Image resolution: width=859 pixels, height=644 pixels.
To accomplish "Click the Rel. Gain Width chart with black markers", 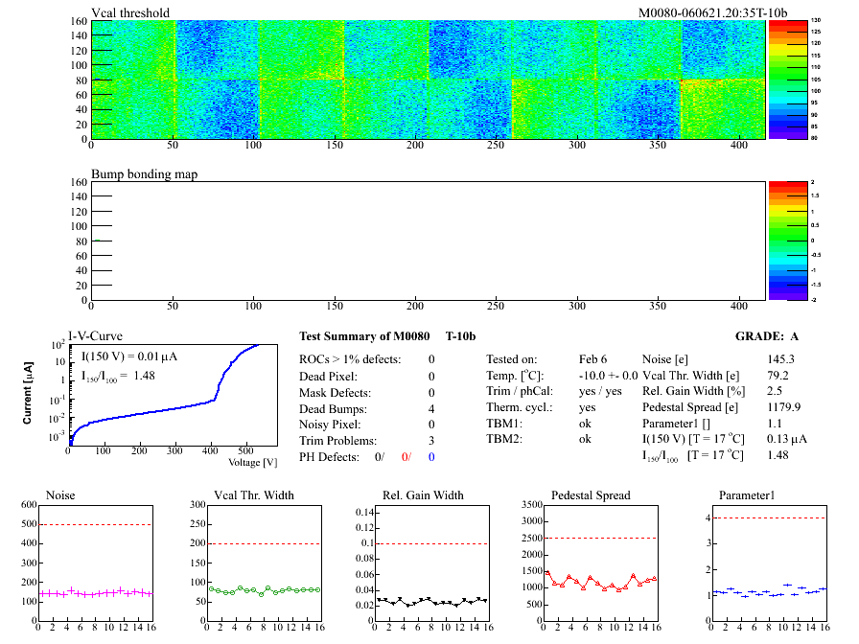I will click(434, 565).
